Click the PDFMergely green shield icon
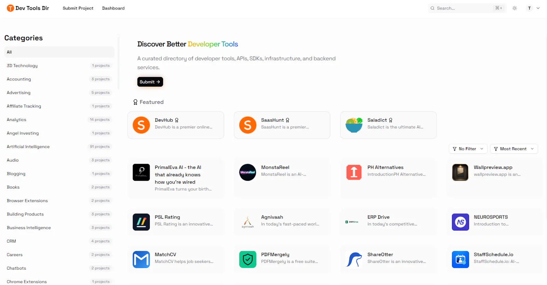Viewport: 547px width, 285px height. (248, 259)
